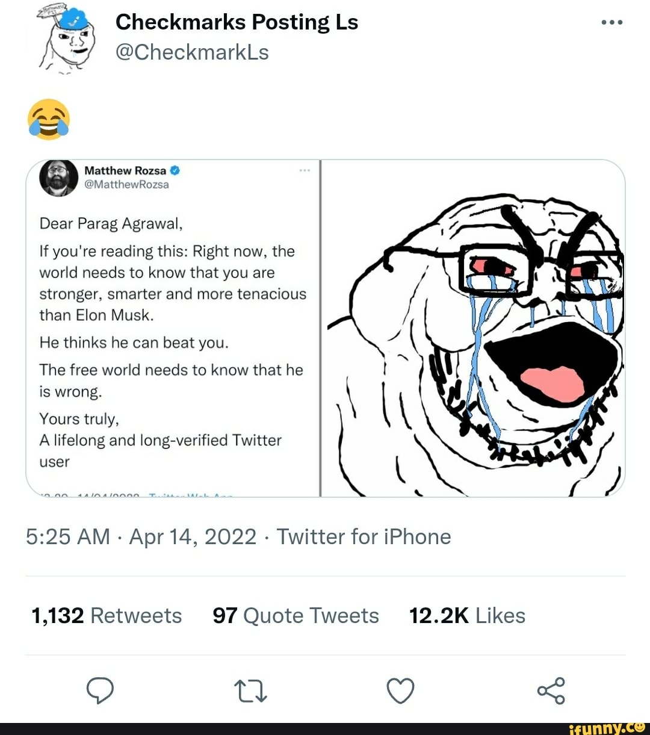
Task: Open the Twitter for iPhone source link
Action: pos(364,536)
